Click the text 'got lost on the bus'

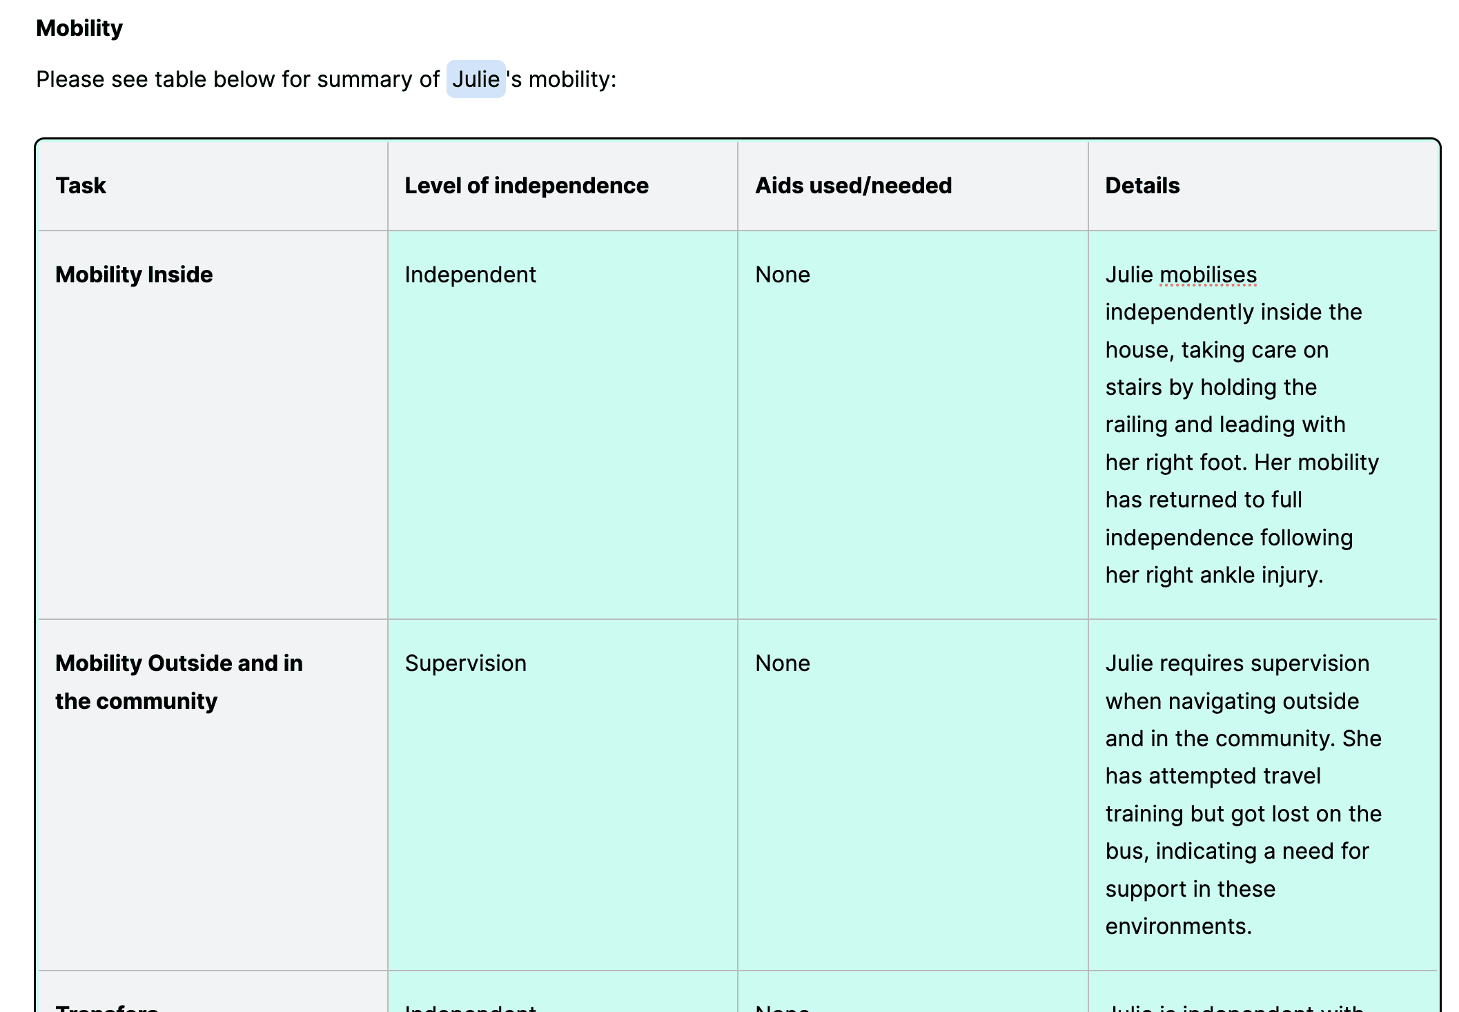[1291, 814]
